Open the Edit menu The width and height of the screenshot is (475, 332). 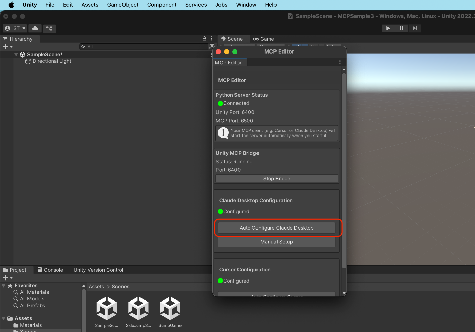[x=68, y=5]
